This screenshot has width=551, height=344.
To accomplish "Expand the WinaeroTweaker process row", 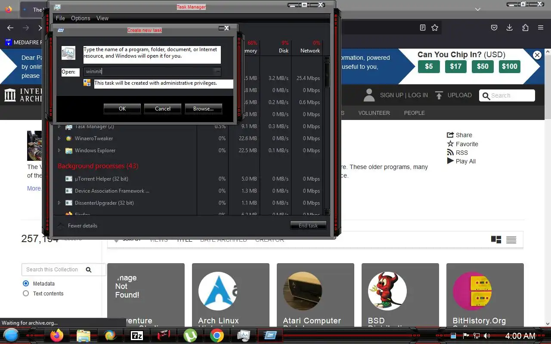I will coord(59,138).
